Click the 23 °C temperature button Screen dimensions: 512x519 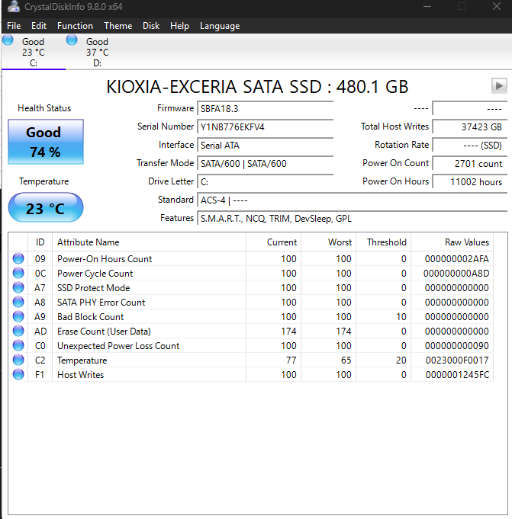click(46, 207)
